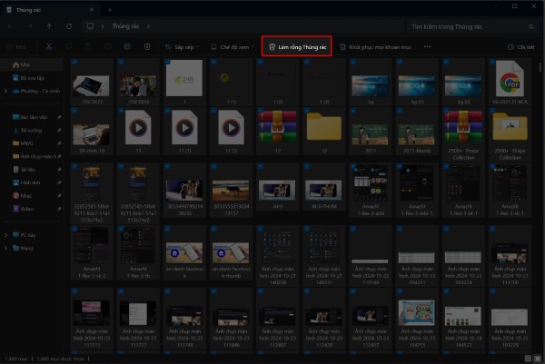
Task: Click the up arrow navigation icon
Action: pos(49,27)
